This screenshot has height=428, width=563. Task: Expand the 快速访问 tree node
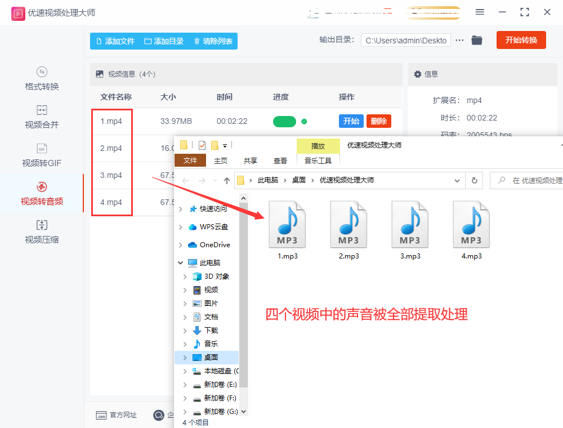tap(180, 209)
